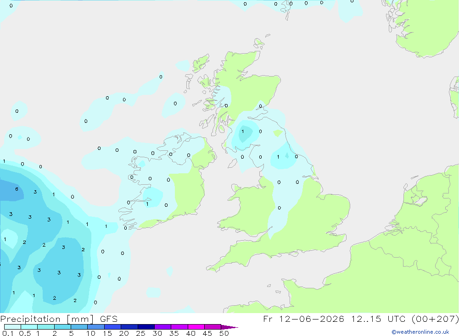Click the '(00+207)' forecast offset text

point(435,319)
